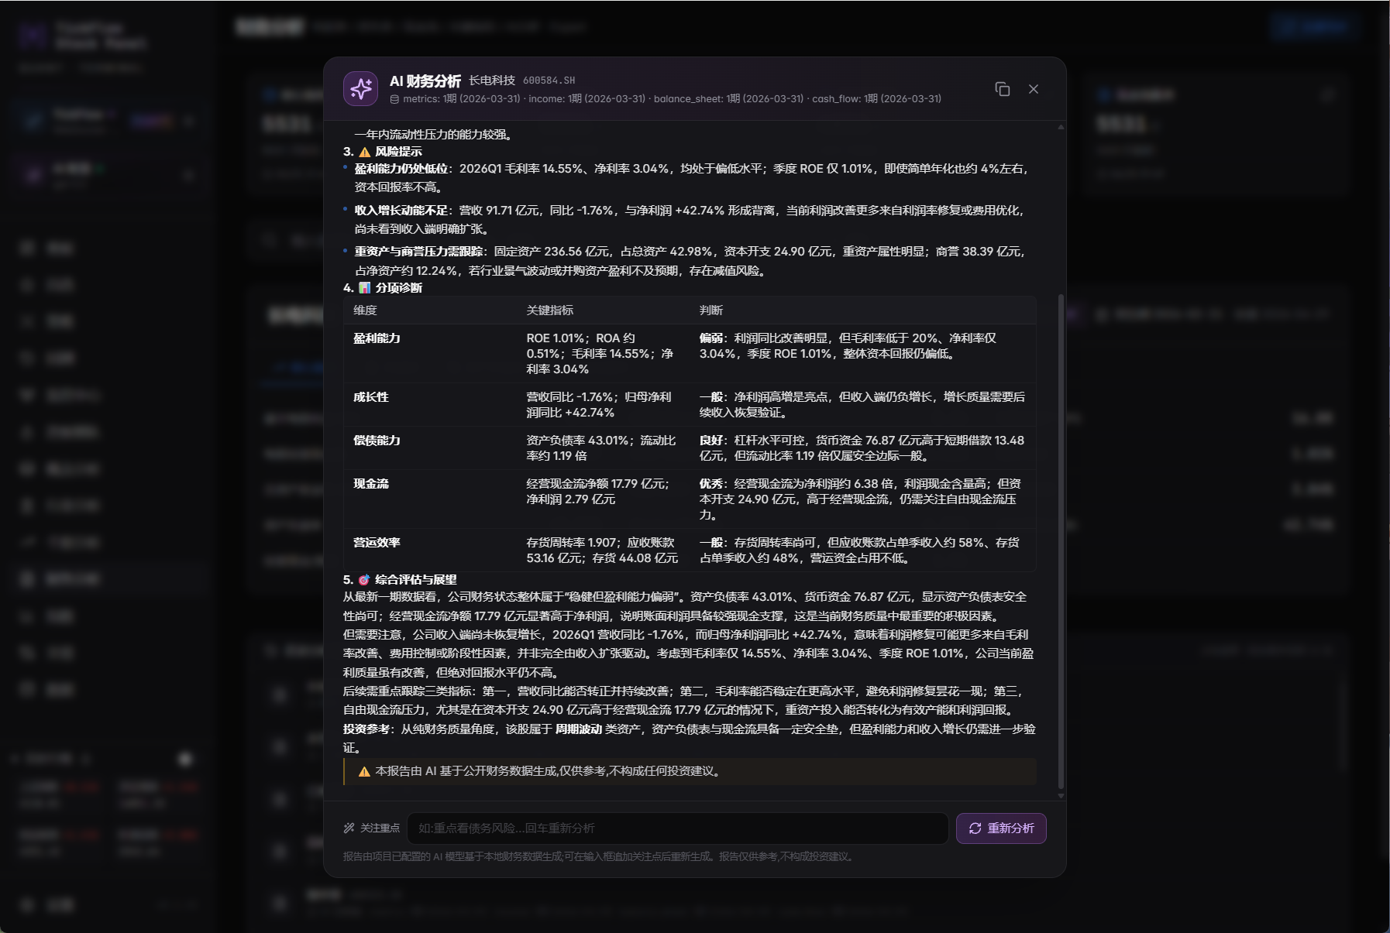Image resolution: width=1390 pixels, height=933 pixels.
Task: Click the 判断 column header
Action: point(711,310)
